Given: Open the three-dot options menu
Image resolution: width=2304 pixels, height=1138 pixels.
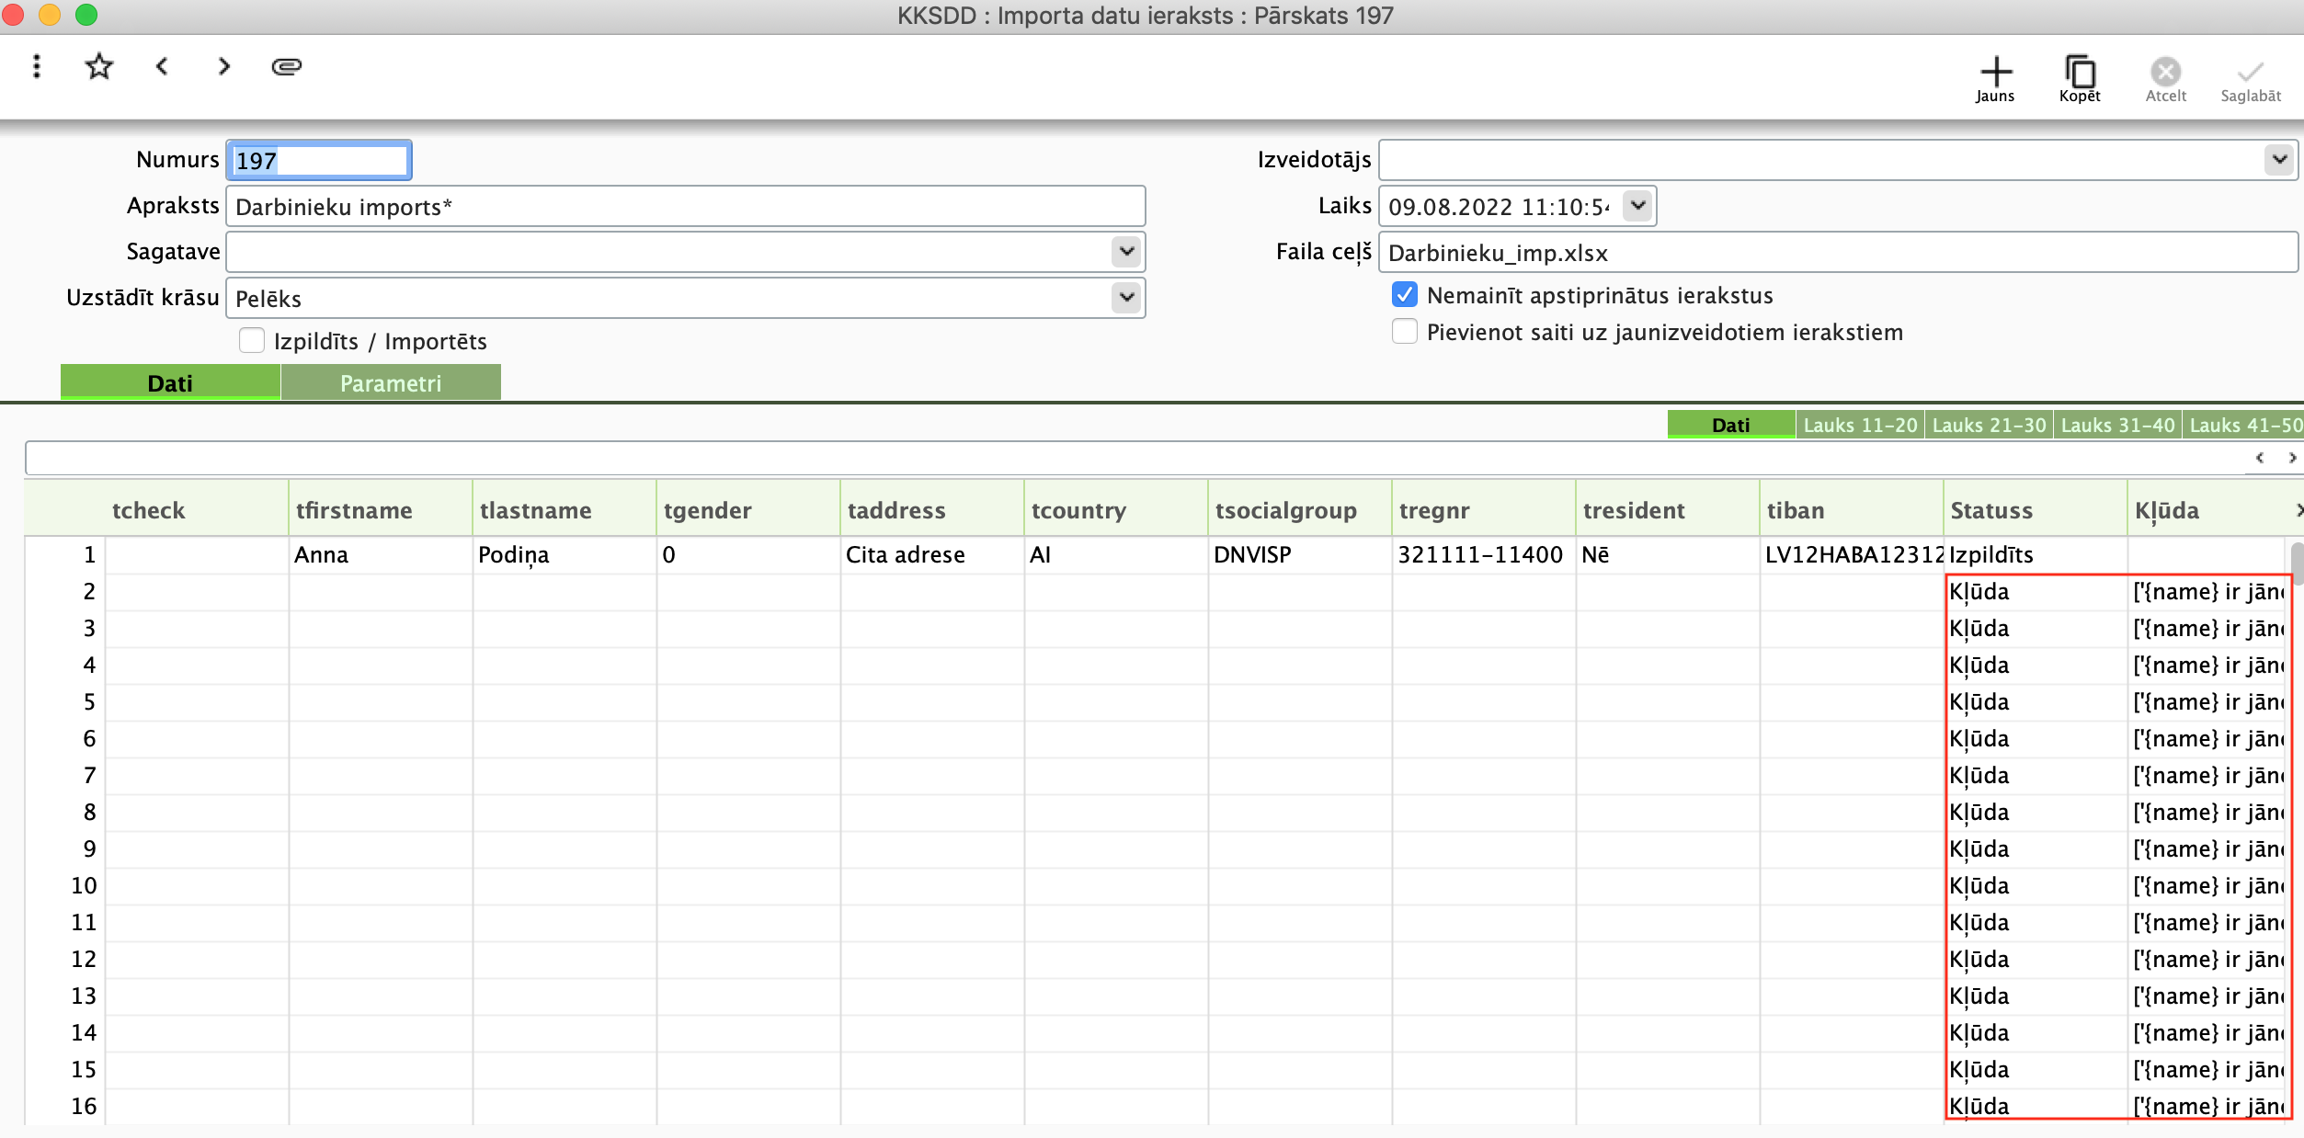Looking at the screenshot, I should coord(37,66).
